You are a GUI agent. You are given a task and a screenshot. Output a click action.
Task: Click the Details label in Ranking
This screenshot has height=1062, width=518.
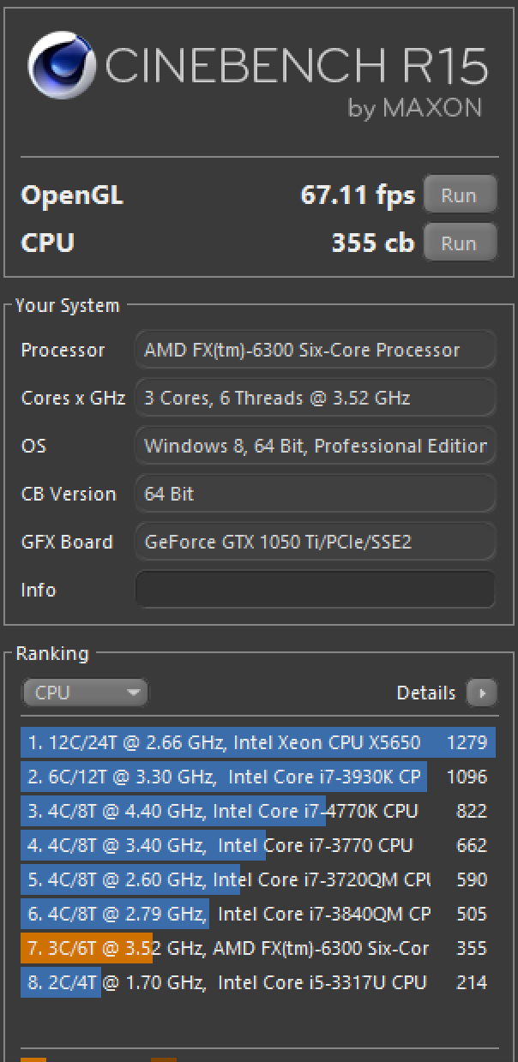point(425,693)
